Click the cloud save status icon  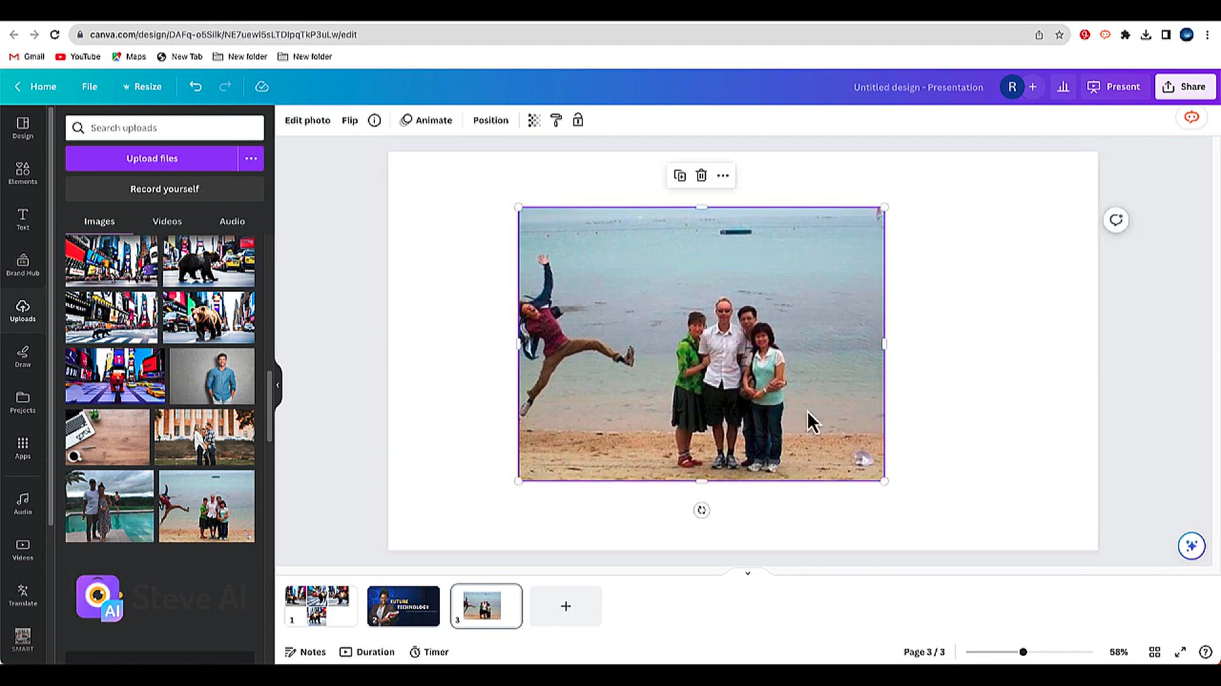(262, 86)
